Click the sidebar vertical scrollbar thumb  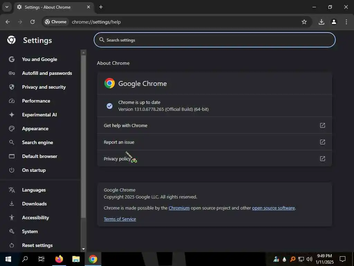84,136
